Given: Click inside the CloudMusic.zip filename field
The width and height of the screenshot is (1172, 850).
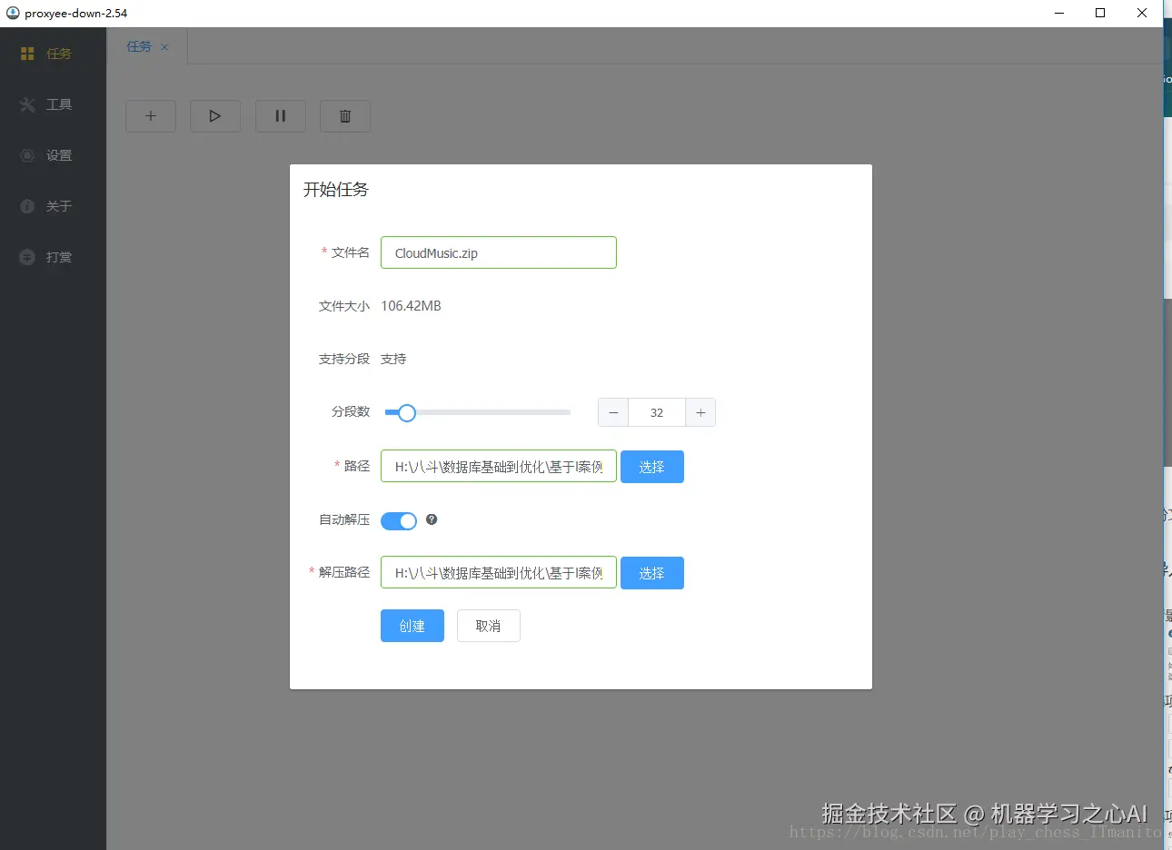Looking at the screenshot, I should pos(498,252).
